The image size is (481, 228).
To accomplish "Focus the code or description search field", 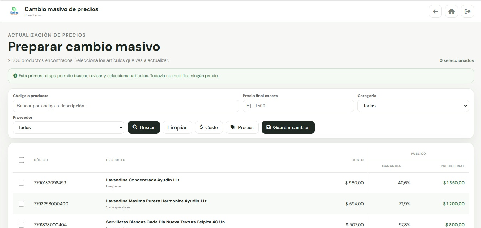I will click(126, 106).
